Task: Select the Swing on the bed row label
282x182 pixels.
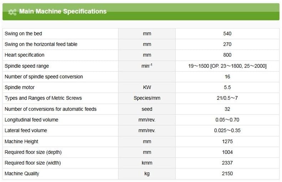Action: coord(23,34)
